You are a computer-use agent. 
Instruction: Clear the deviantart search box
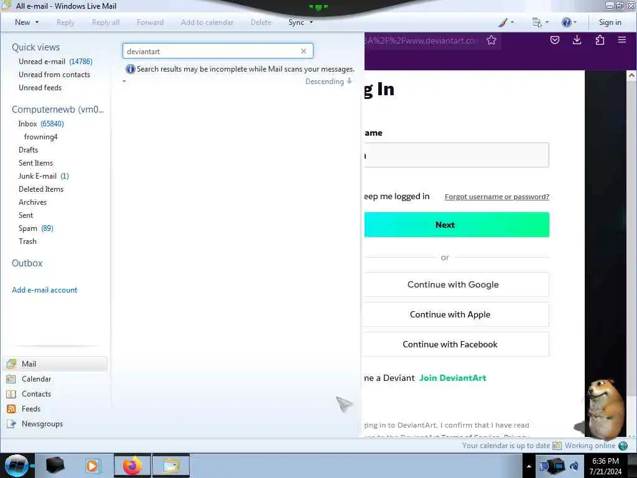[x=303, y=51]
